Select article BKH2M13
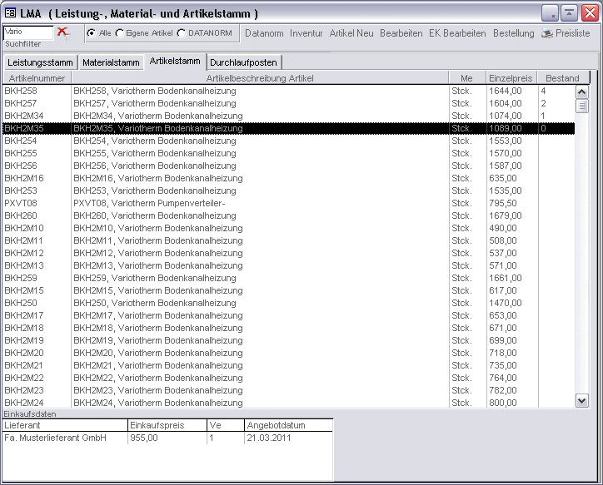Screen dimensions: 603x485 click(x=289, y=265)
